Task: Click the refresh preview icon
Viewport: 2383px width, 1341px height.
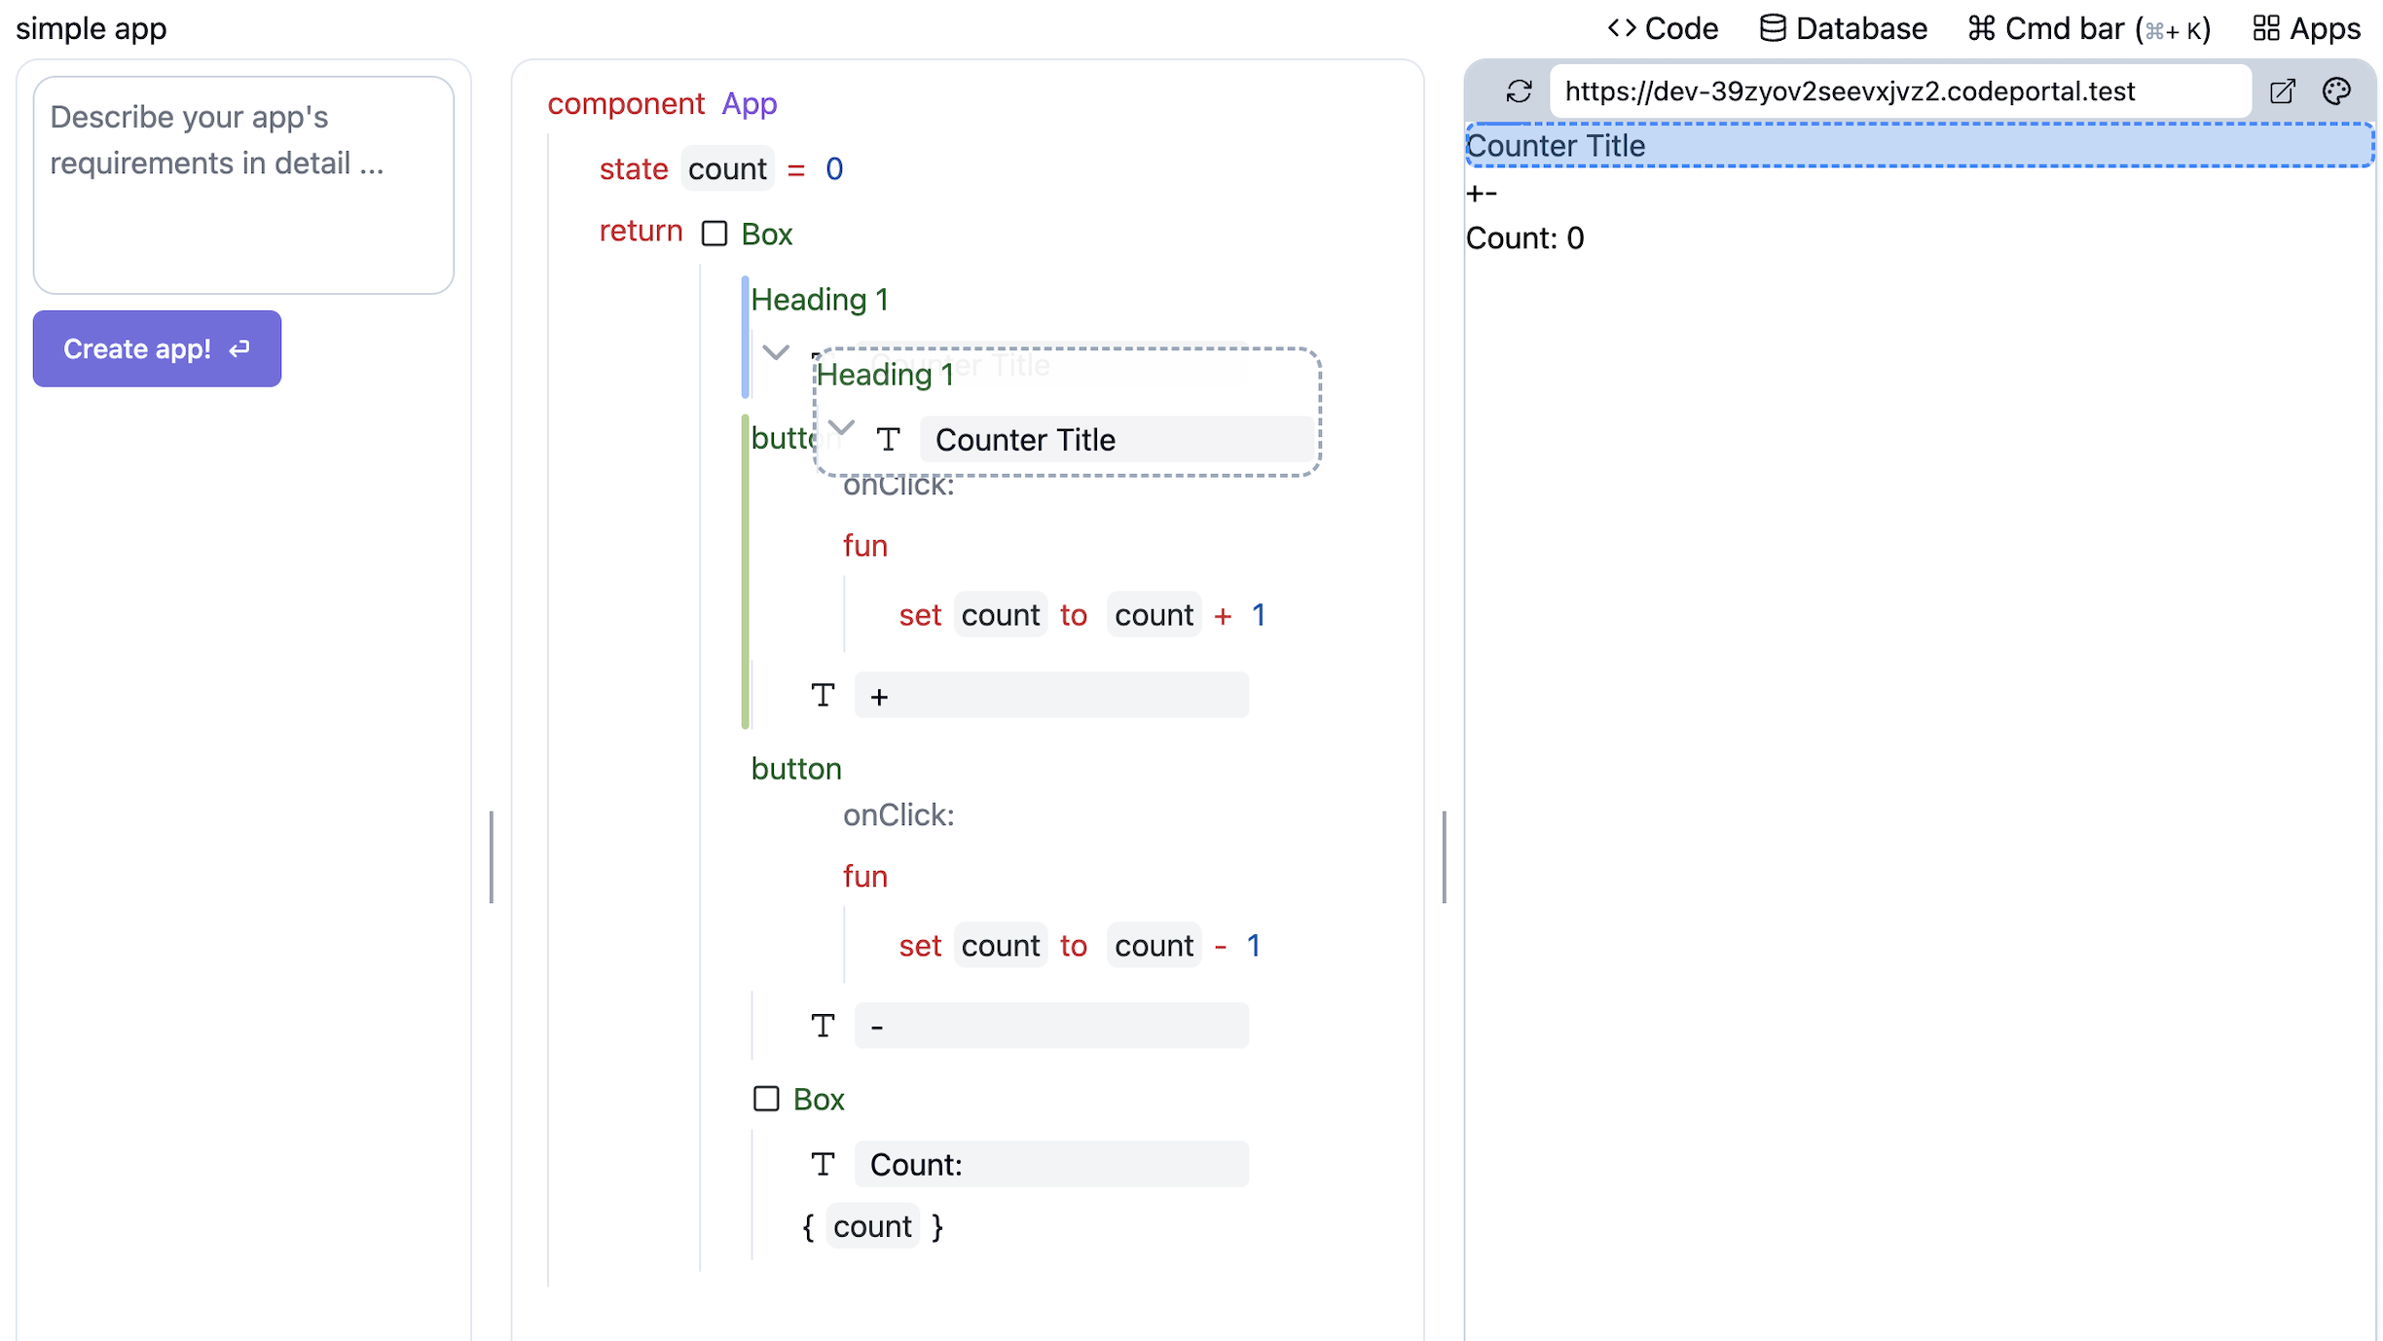Action: pos(1519,91)
